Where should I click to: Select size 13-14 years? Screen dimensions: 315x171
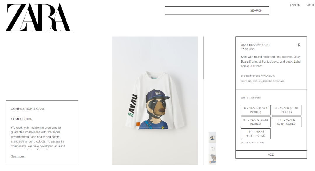(x=256, y=133)
